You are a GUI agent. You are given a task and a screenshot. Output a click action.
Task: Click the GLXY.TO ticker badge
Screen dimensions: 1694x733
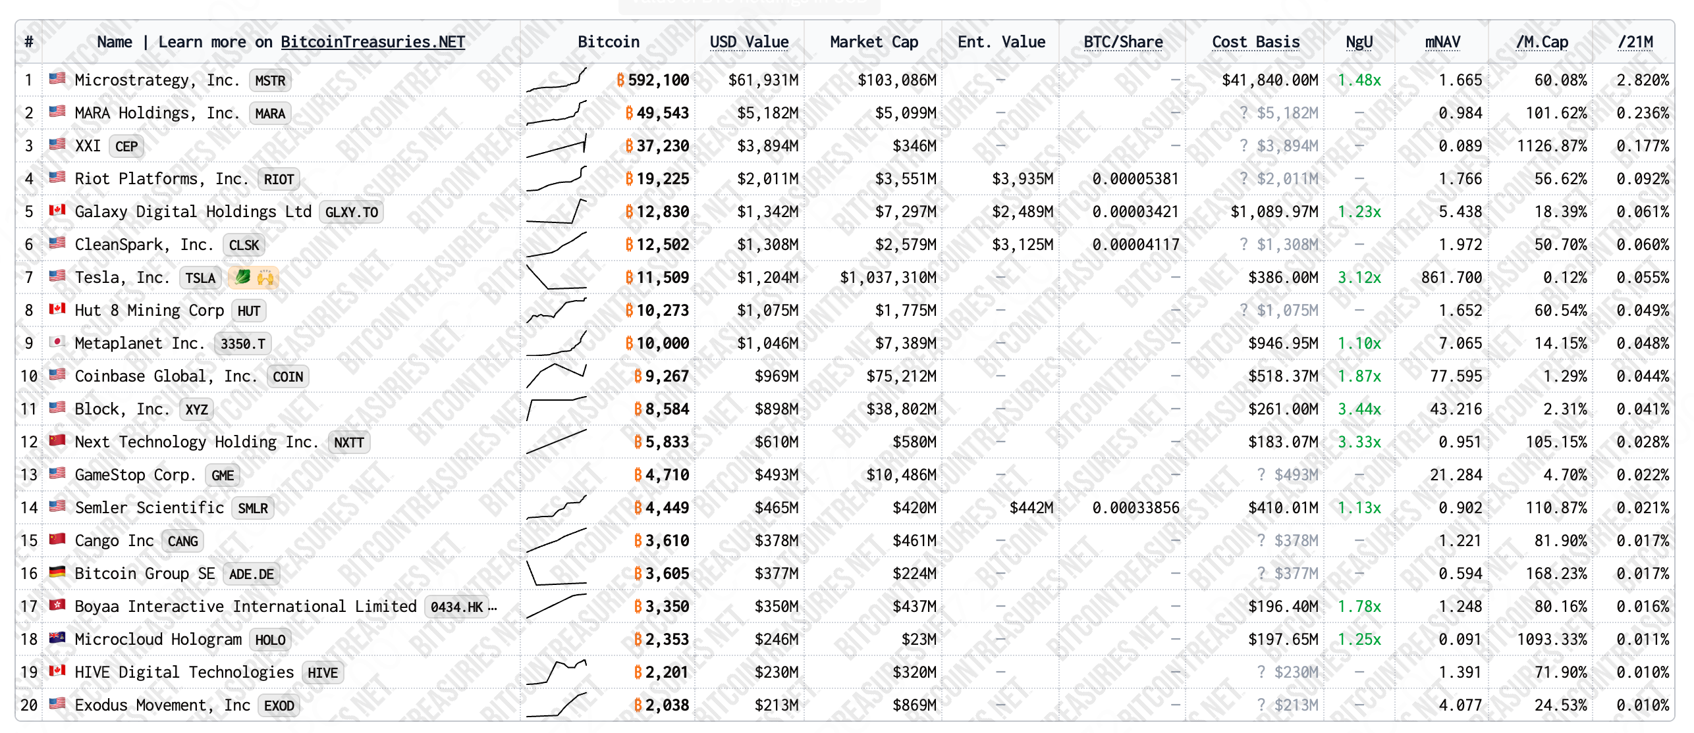pyautogui.click(x=352, y=212)
